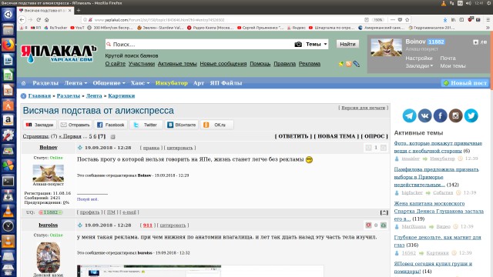This screenshot has width=493, height=277.
Task: Open Почта in profile panel
Action: [x=448, y=58]
